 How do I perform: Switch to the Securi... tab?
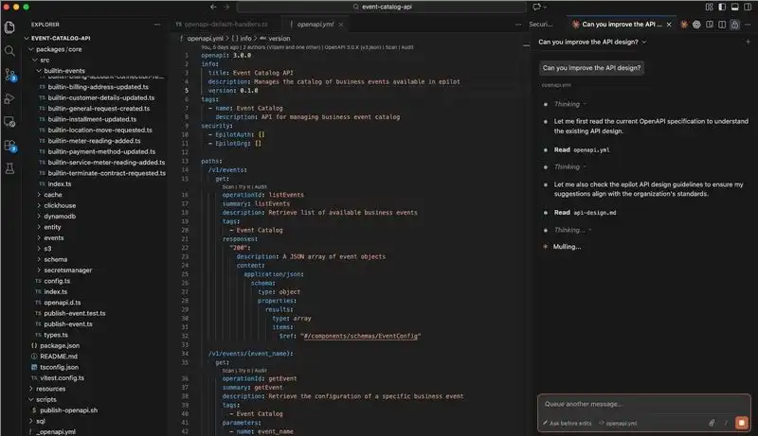[x=541, y=24]
